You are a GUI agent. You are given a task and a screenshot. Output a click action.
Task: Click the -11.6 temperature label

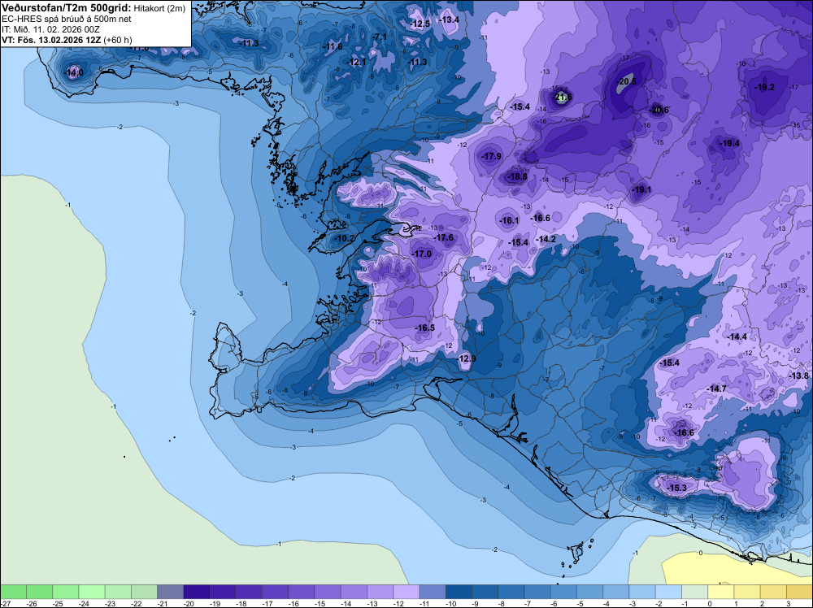[x=333, y=46]
